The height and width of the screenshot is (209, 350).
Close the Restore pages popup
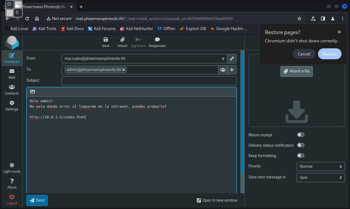[339, 32]
